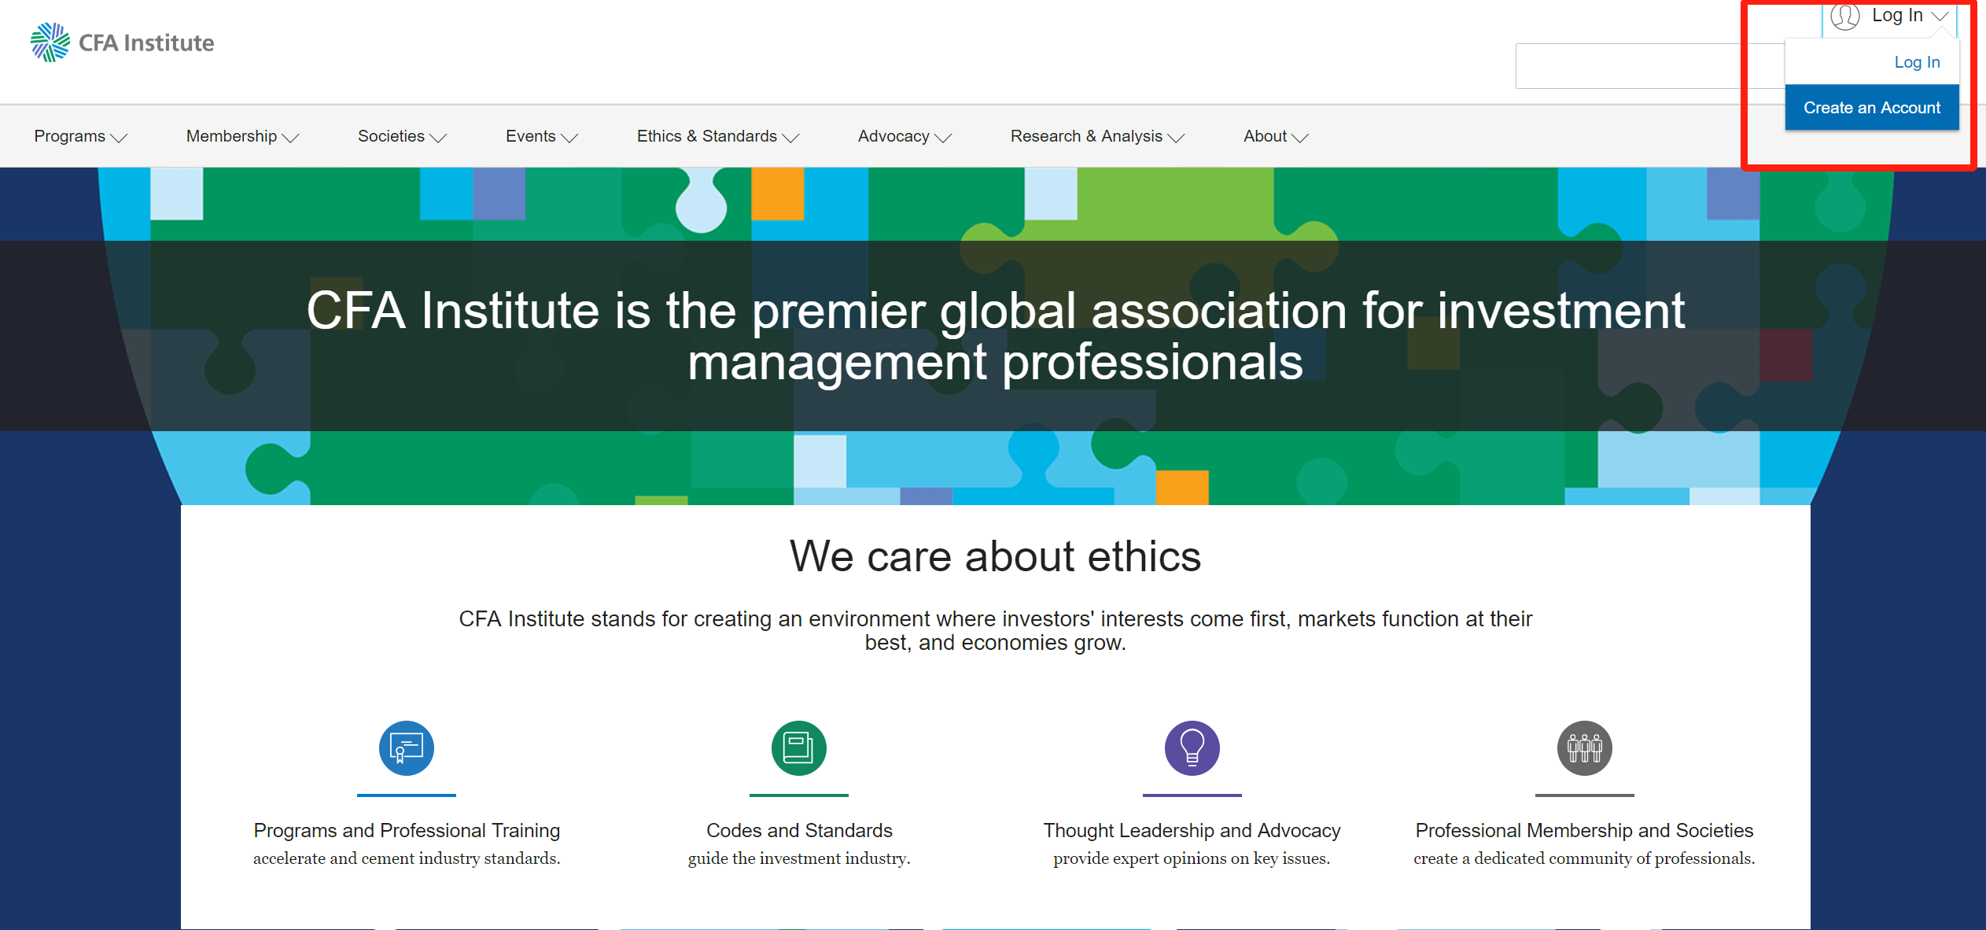Open the Codes and Standards heading link
The height and width of the screenshot is (930, 1986).
pos(799,830)
